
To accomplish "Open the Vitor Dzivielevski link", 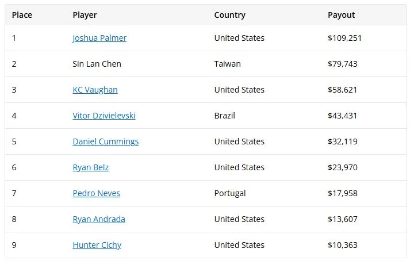I will tap(104, 116).
